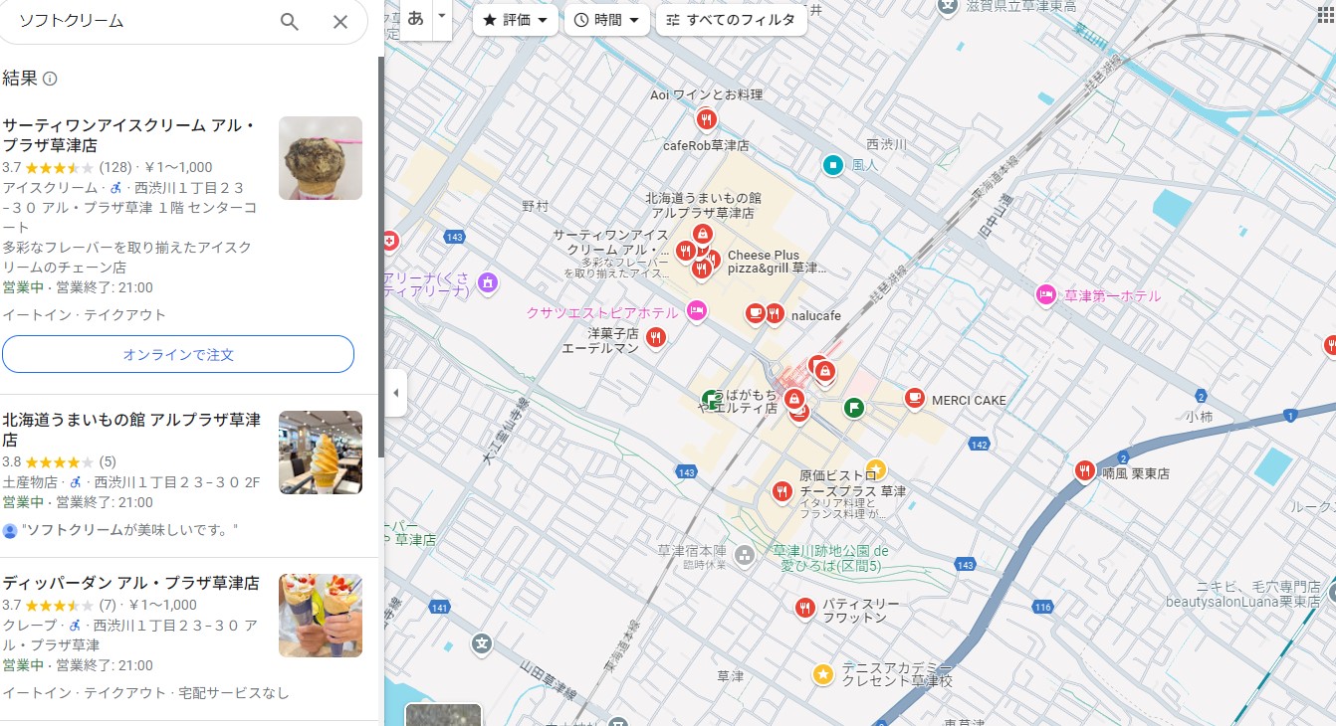Open すべてのフィルタ all filters
This screenshot has width=1336, height=726.
731,20
